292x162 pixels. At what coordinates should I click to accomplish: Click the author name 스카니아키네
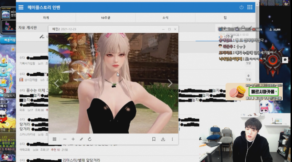coord(27,134)
